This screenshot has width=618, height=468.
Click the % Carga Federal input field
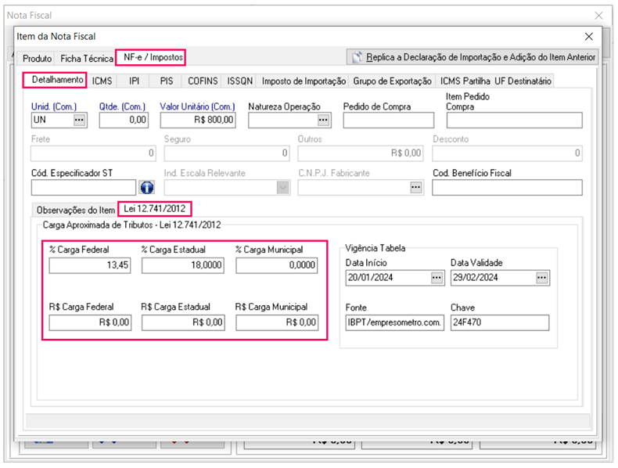click(90, 265)
